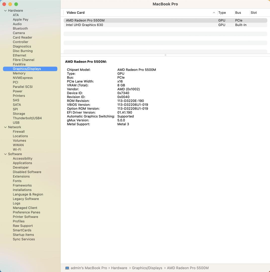Open the Controller entry
Viewport: 270px width, 272px height.
click(x=20, y=42)
